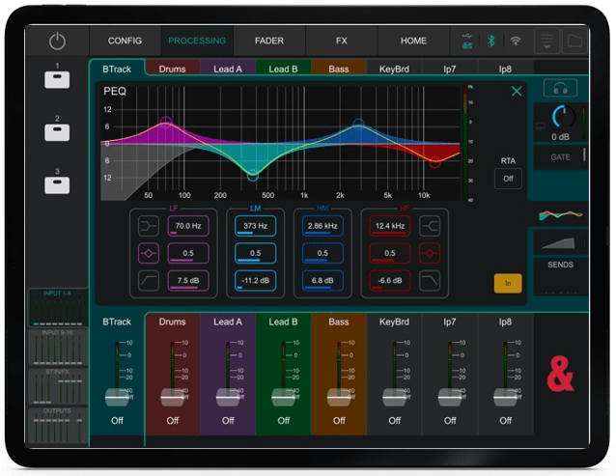Expand the SENDS panel on the right

560,264
